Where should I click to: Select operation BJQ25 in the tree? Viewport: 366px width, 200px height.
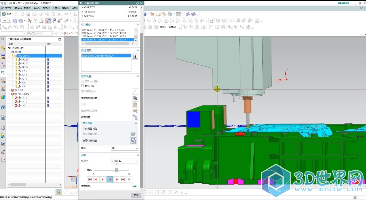pos(25,63)
